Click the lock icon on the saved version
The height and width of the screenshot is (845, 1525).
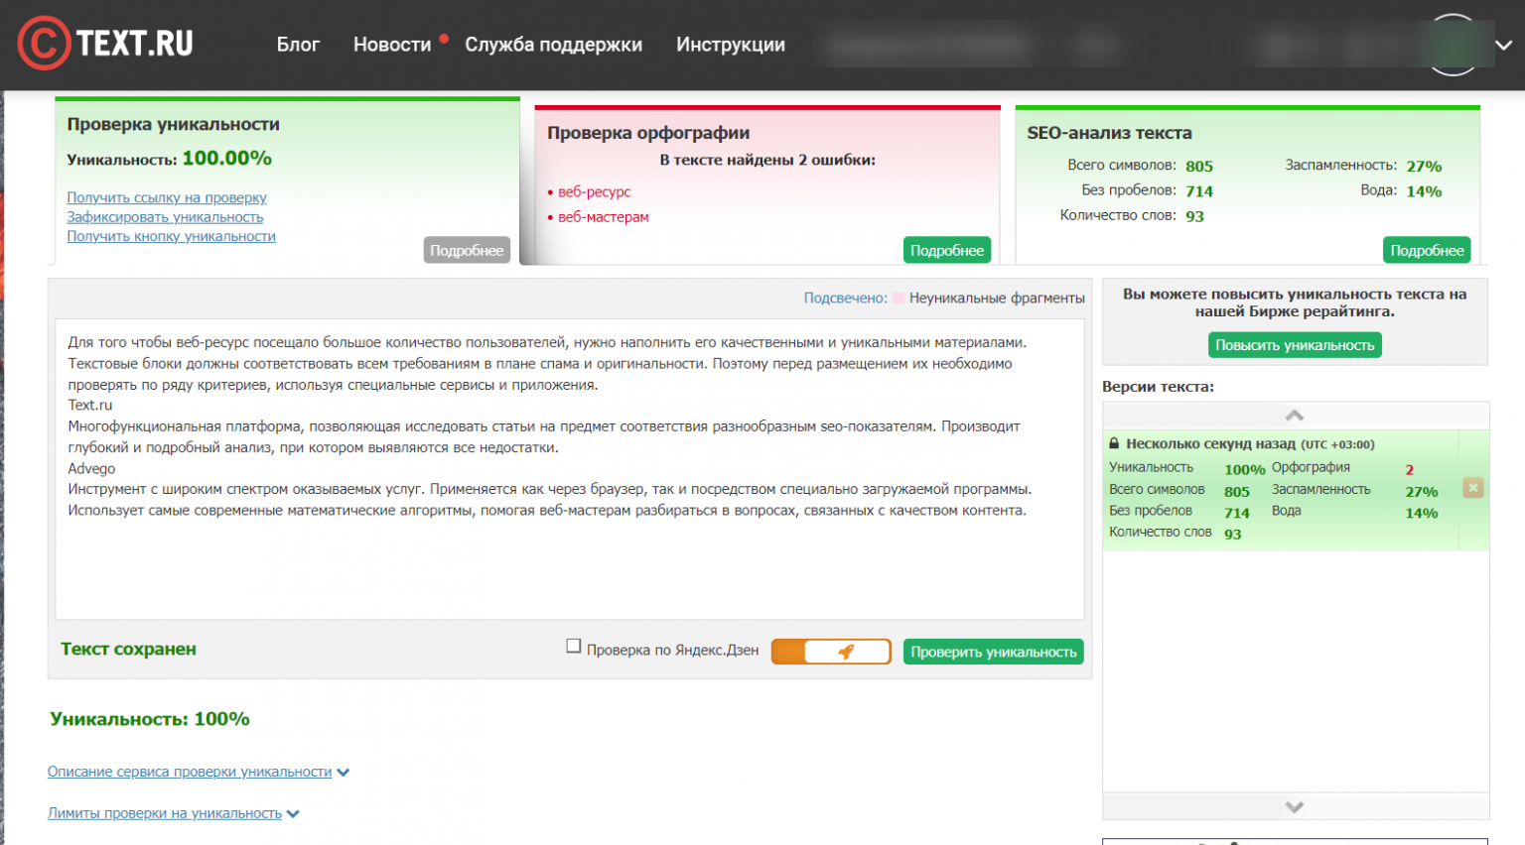[x=1115, y=444]
